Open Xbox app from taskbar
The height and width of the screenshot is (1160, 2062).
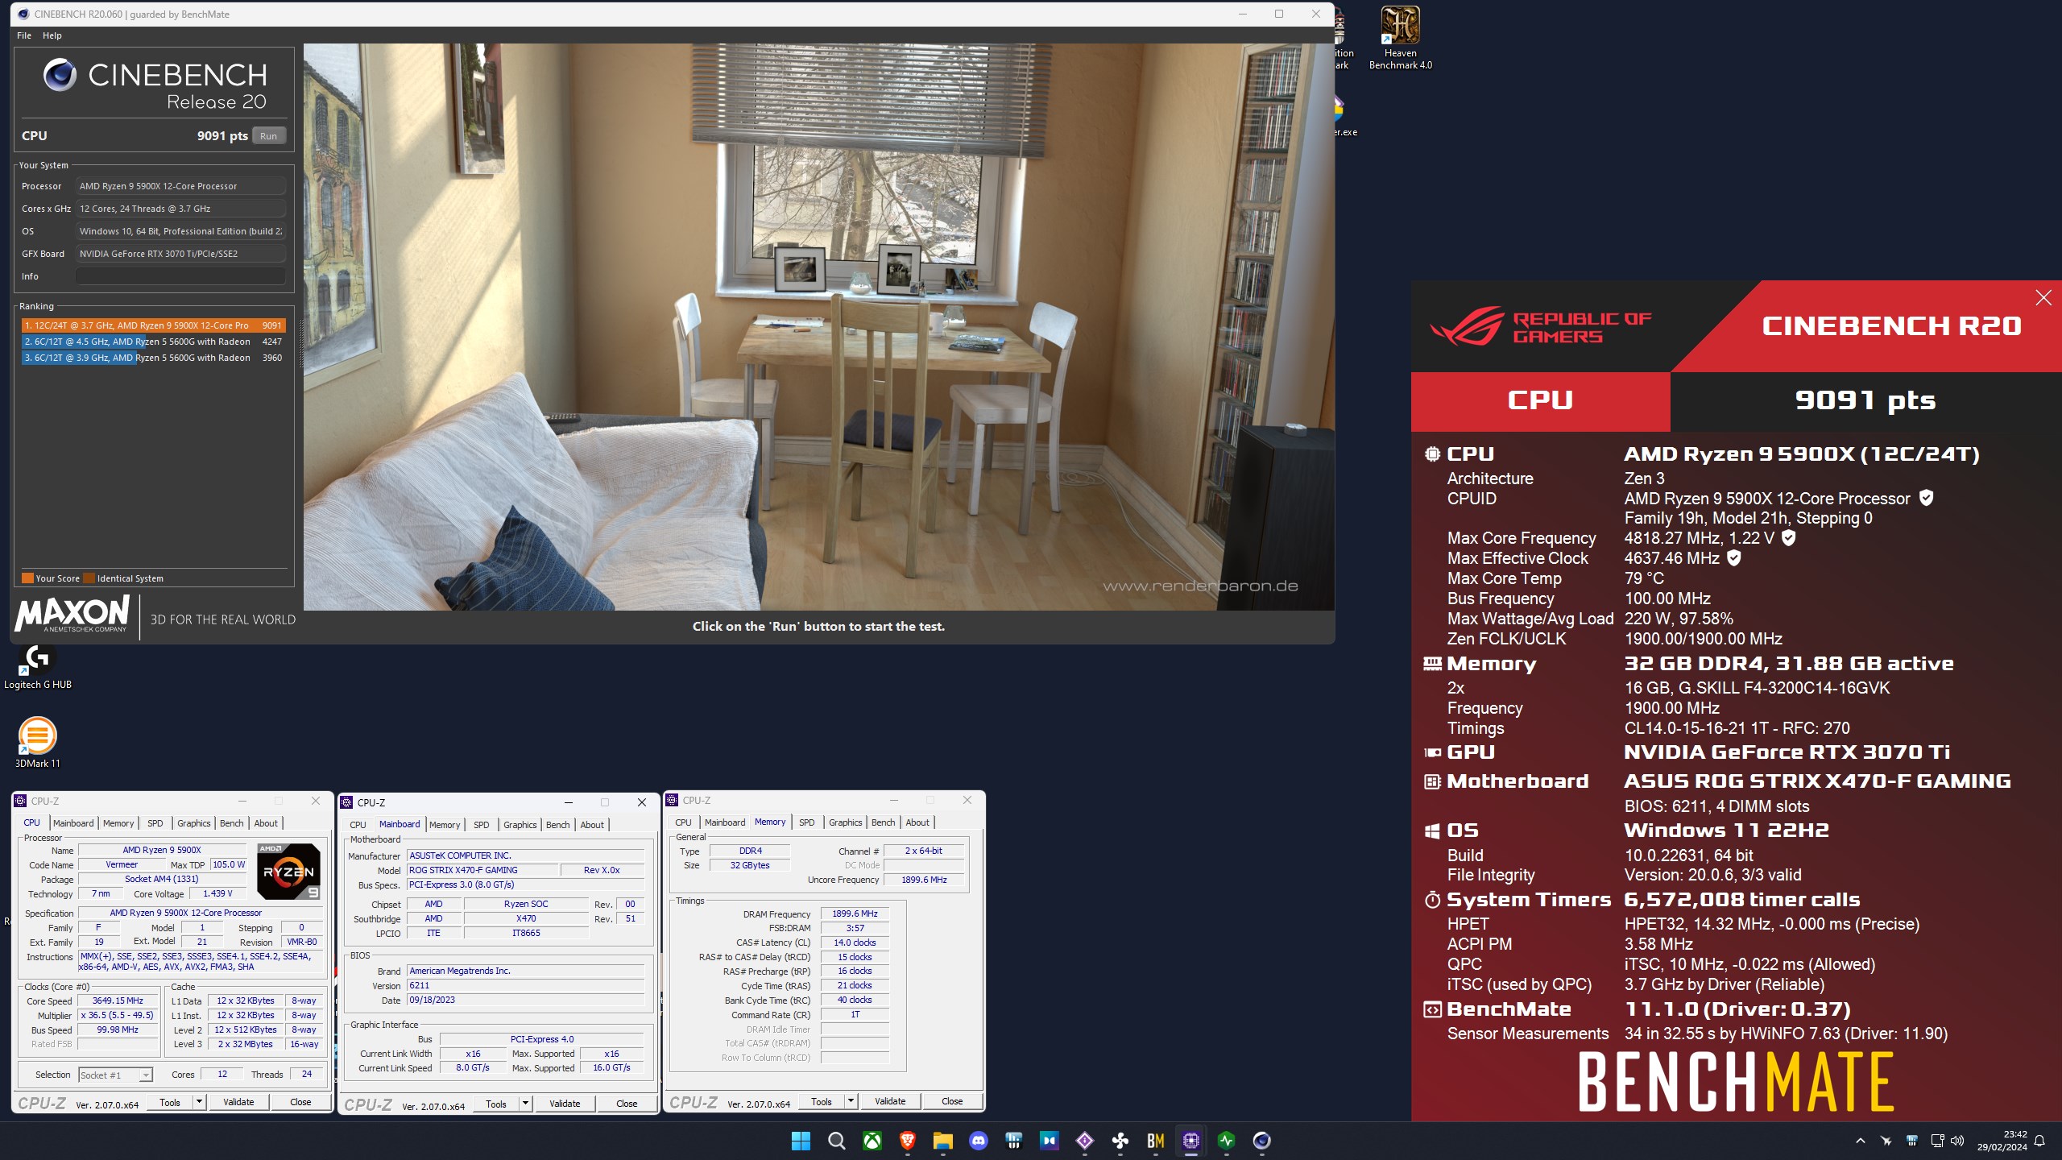(872, 1141)
